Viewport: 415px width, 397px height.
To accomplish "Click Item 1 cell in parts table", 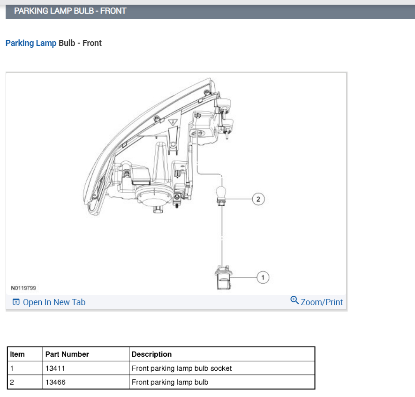I will coord(25,368).
